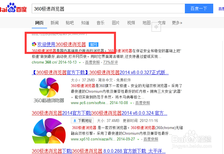Screen dimensions: 224x154
Task: Expand the dropdown arrow after www.pc6.com date
Action: pyautogui.click(x=131, y=103)
